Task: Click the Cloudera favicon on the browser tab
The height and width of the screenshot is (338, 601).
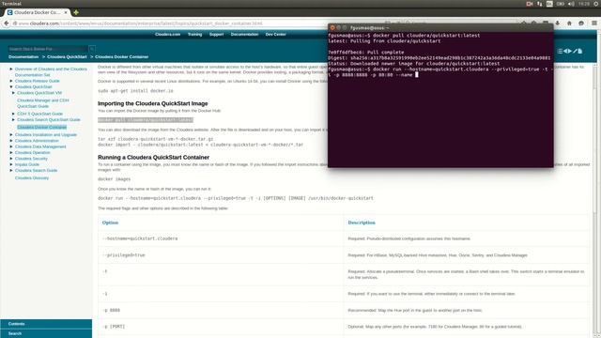Action: tap(10, 12)
